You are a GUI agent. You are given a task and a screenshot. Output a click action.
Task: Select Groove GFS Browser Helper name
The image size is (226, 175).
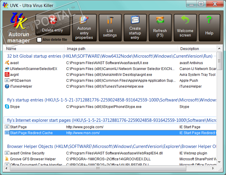pos(33,159)
